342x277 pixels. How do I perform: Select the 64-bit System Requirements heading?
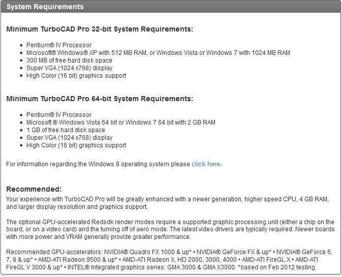(x=100, y=99)
